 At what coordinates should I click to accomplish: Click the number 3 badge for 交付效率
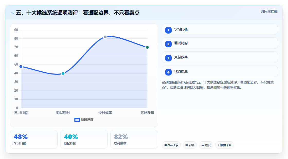[x=168, y=58]
